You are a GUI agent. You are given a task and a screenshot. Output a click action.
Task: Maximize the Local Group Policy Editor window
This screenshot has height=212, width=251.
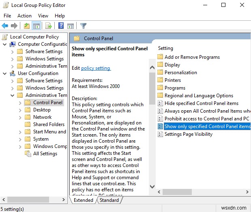pyautogui.click(x=223, y=5)
